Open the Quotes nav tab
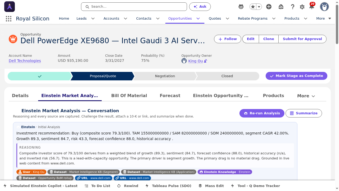The image size is (339, 191). 215,19
